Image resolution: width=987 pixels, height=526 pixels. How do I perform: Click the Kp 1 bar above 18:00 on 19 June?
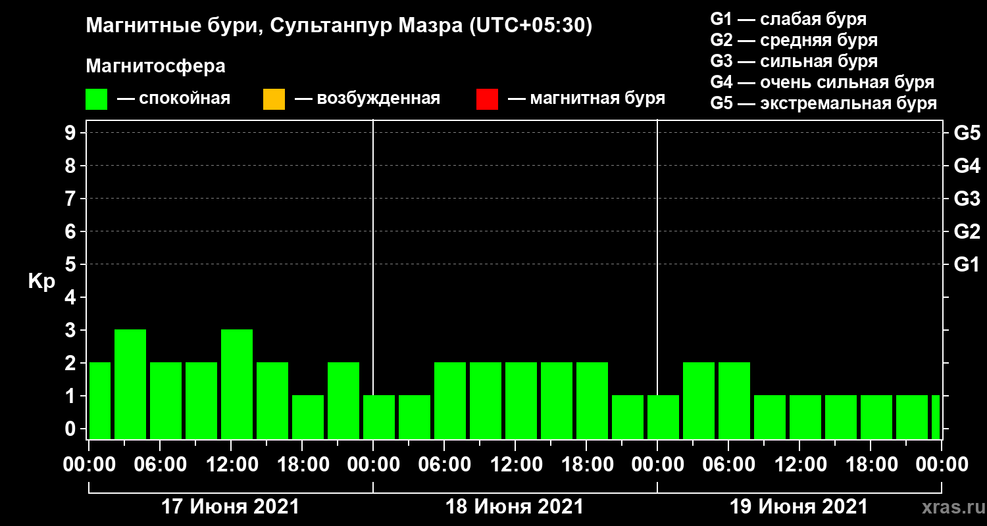pyautogui.click(x=876, y=417)
